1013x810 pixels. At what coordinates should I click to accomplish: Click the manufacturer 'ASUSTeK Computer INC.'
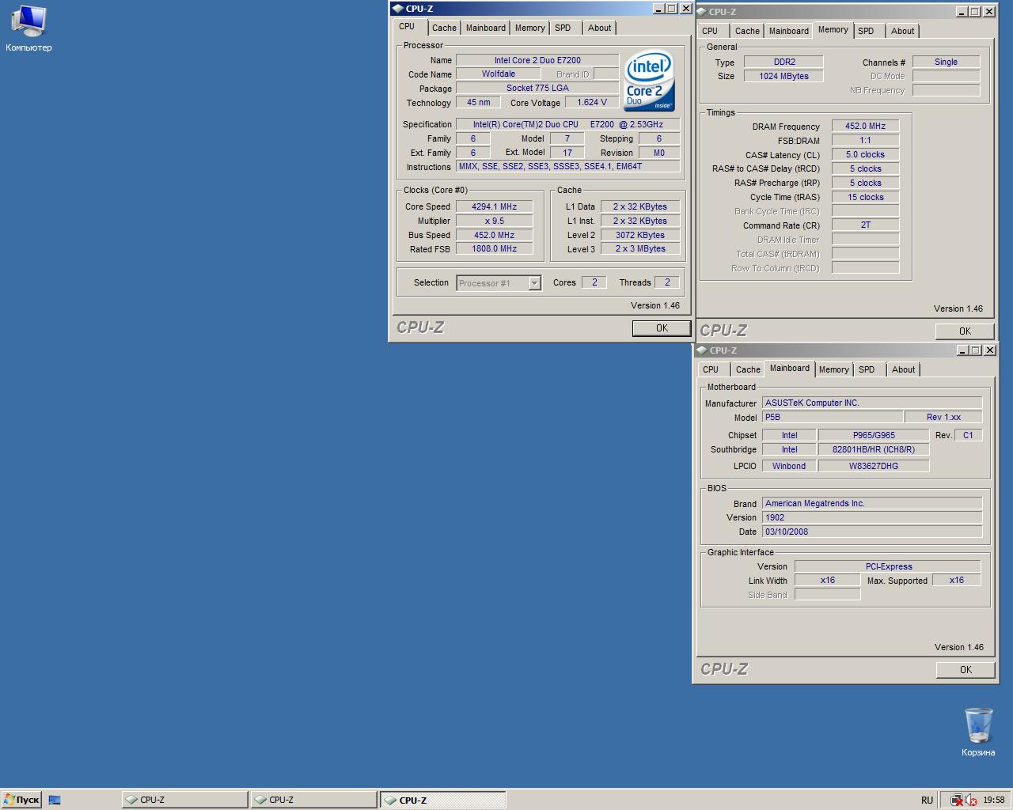coord(871,403)
